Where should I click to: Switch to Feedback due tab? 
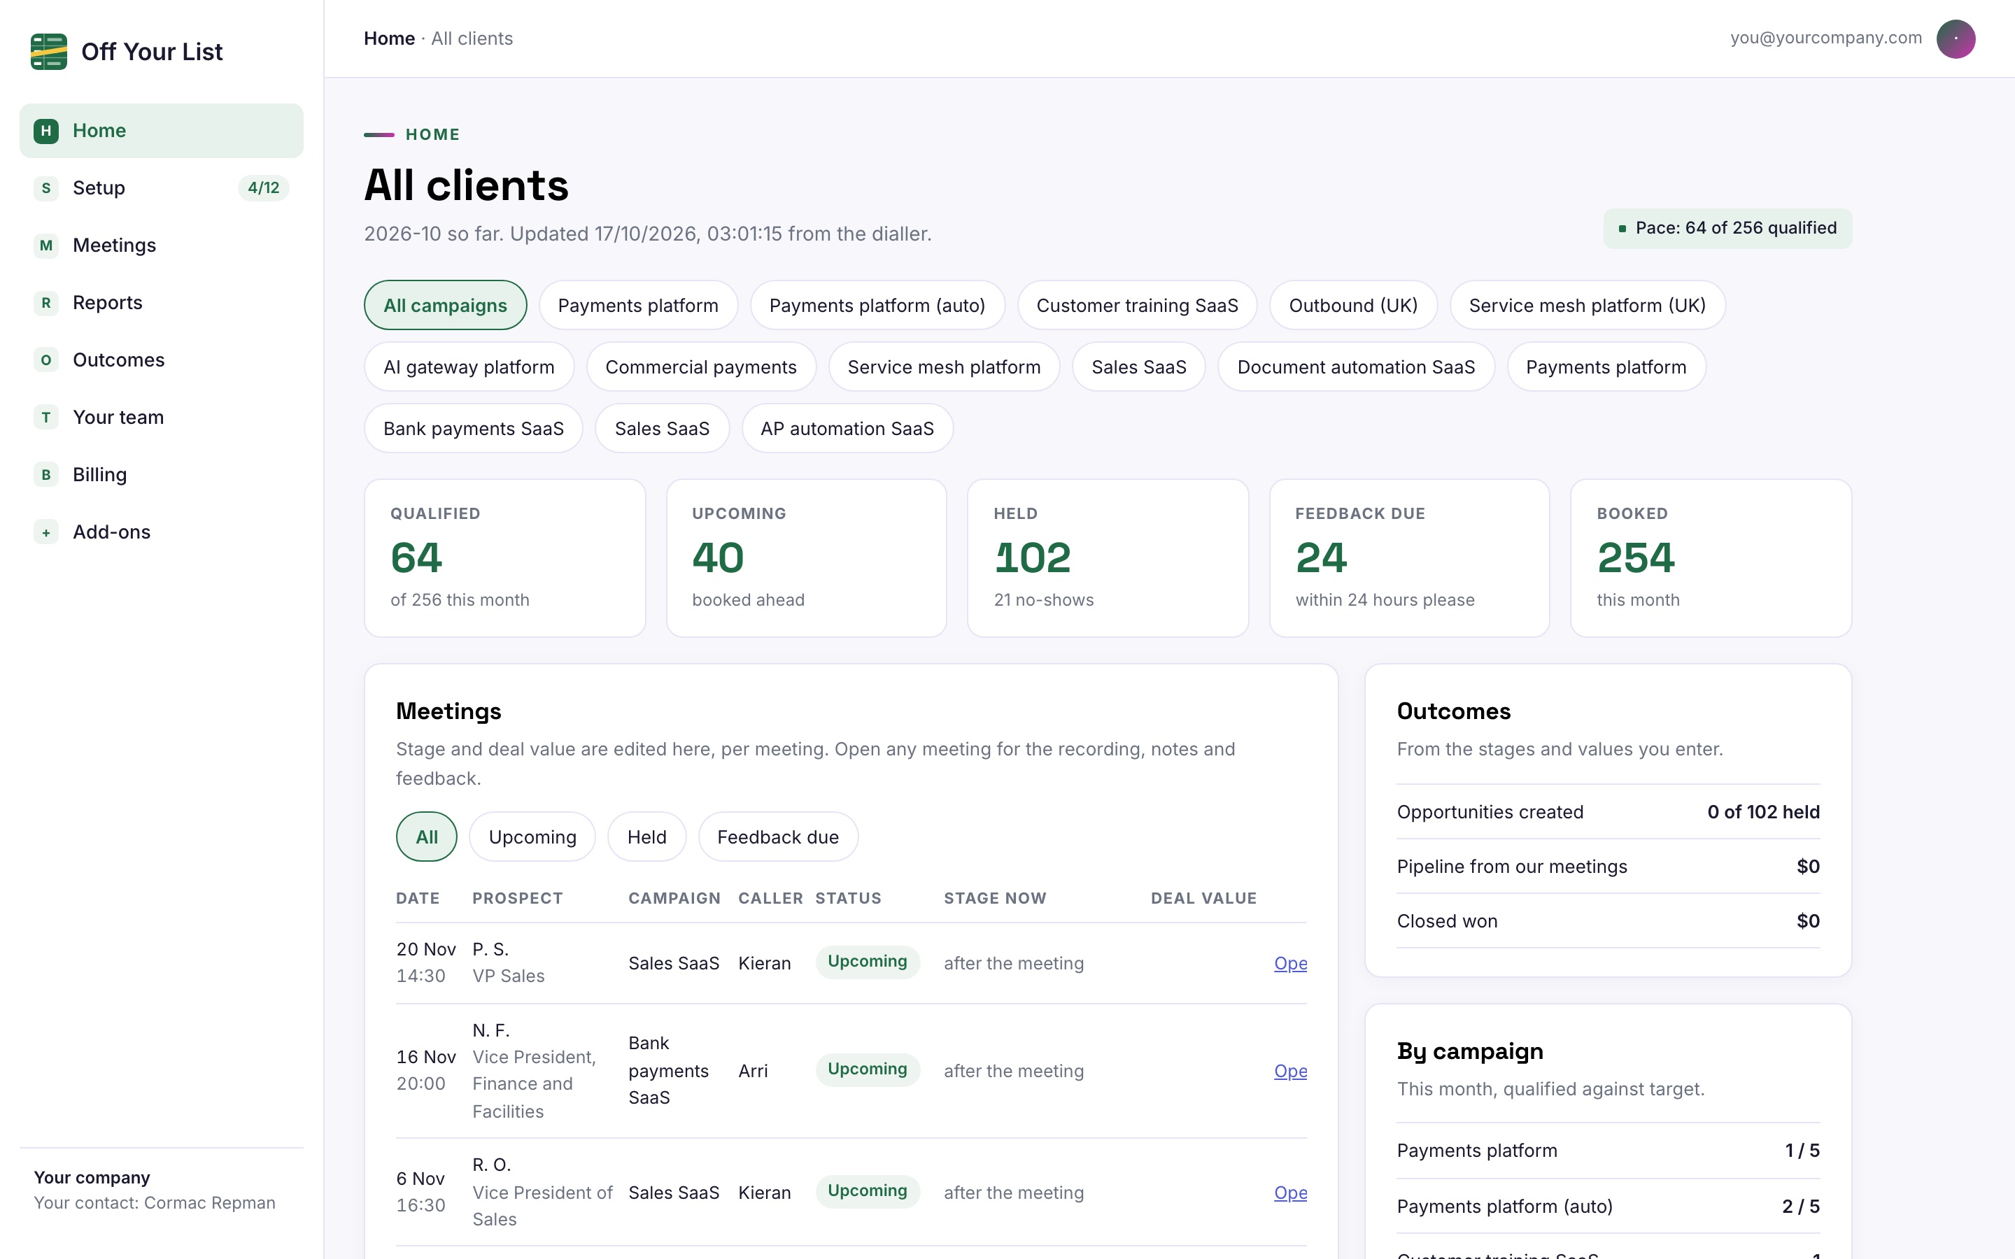[779, 837]
